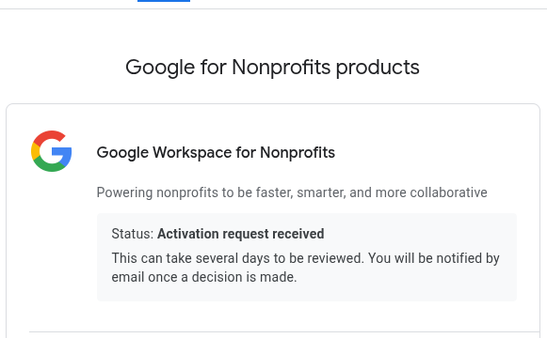Click the word collaborative in the tagline

coord(449,192)
